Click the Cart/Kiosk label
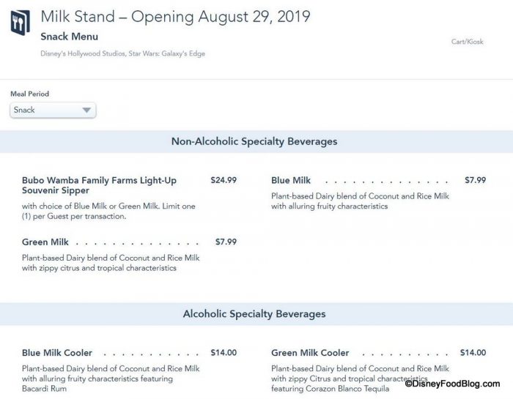Viewport: 513px width, 399px height. [x=468, y=42]
